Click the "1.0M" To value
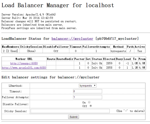The width and height of the screenshot is (150, 124). (x=135, y=63)
